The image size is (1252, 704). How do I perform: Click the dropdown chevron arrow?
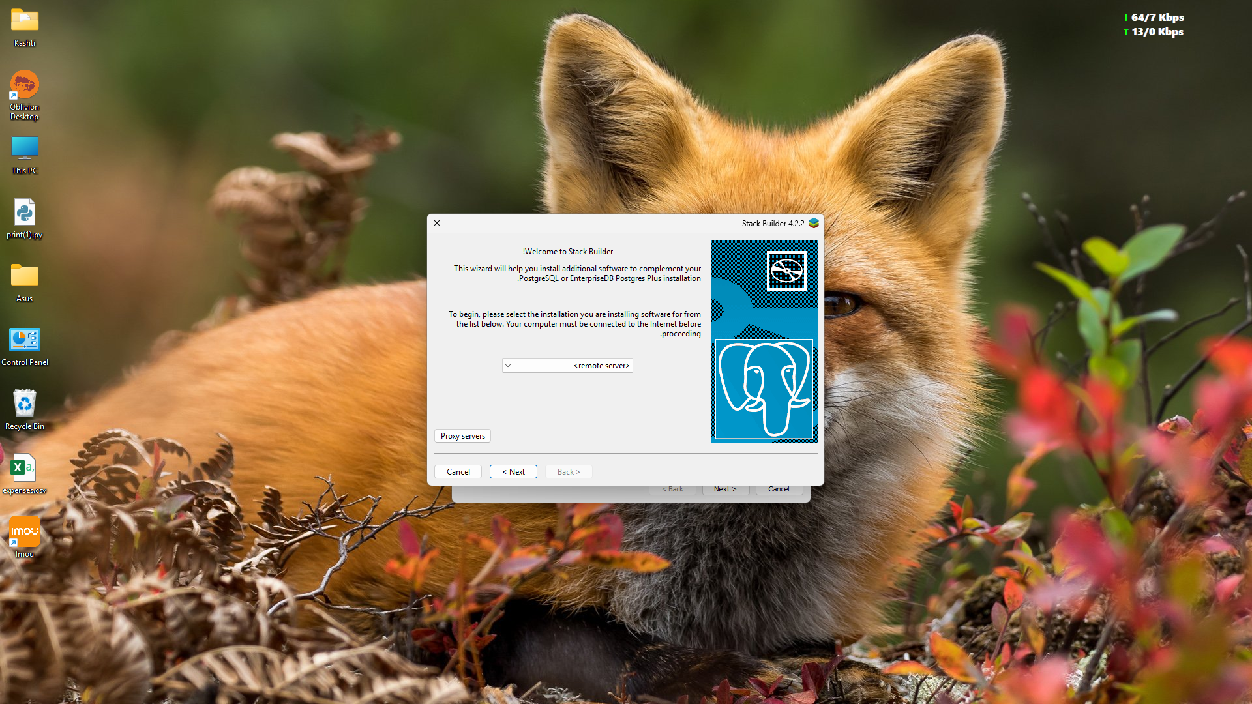point(508,366)
